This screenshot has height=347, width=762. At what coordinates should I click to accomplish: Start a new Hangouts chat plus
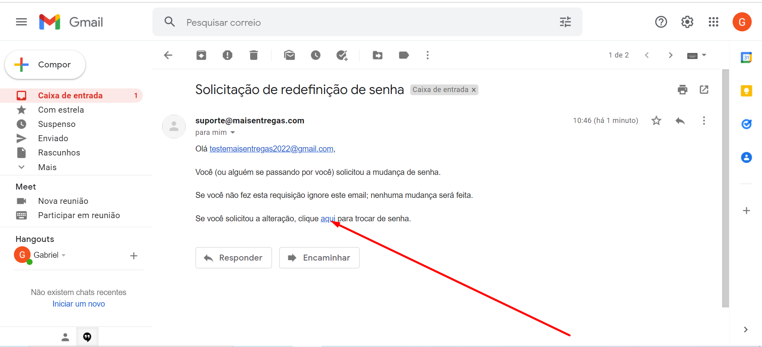coord(134,256)
